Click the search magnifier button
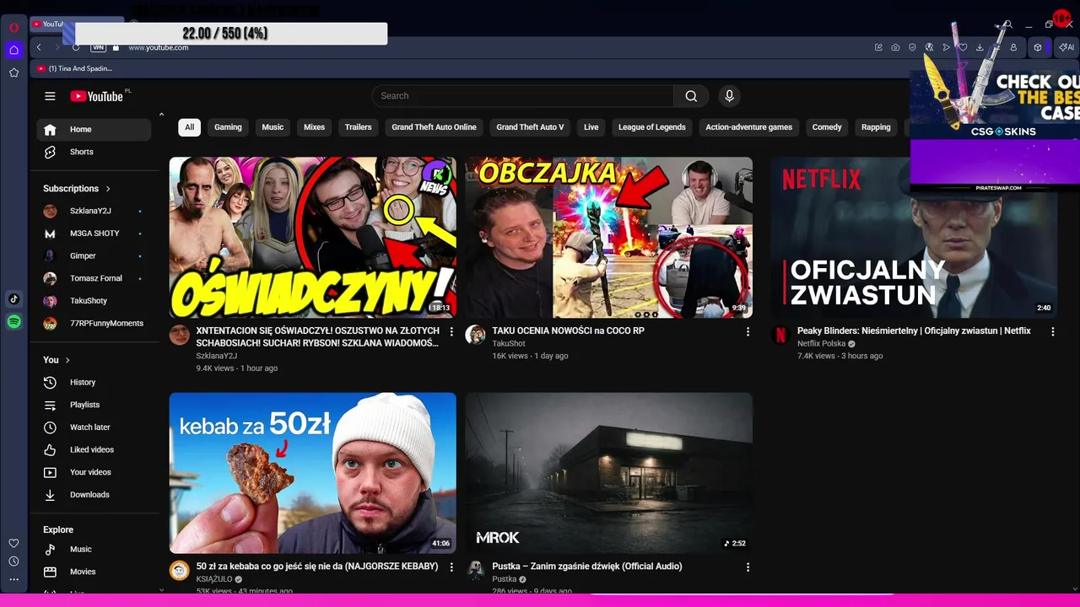The height and width of the screenshot is (607, 1080). [x=691, y=96]
